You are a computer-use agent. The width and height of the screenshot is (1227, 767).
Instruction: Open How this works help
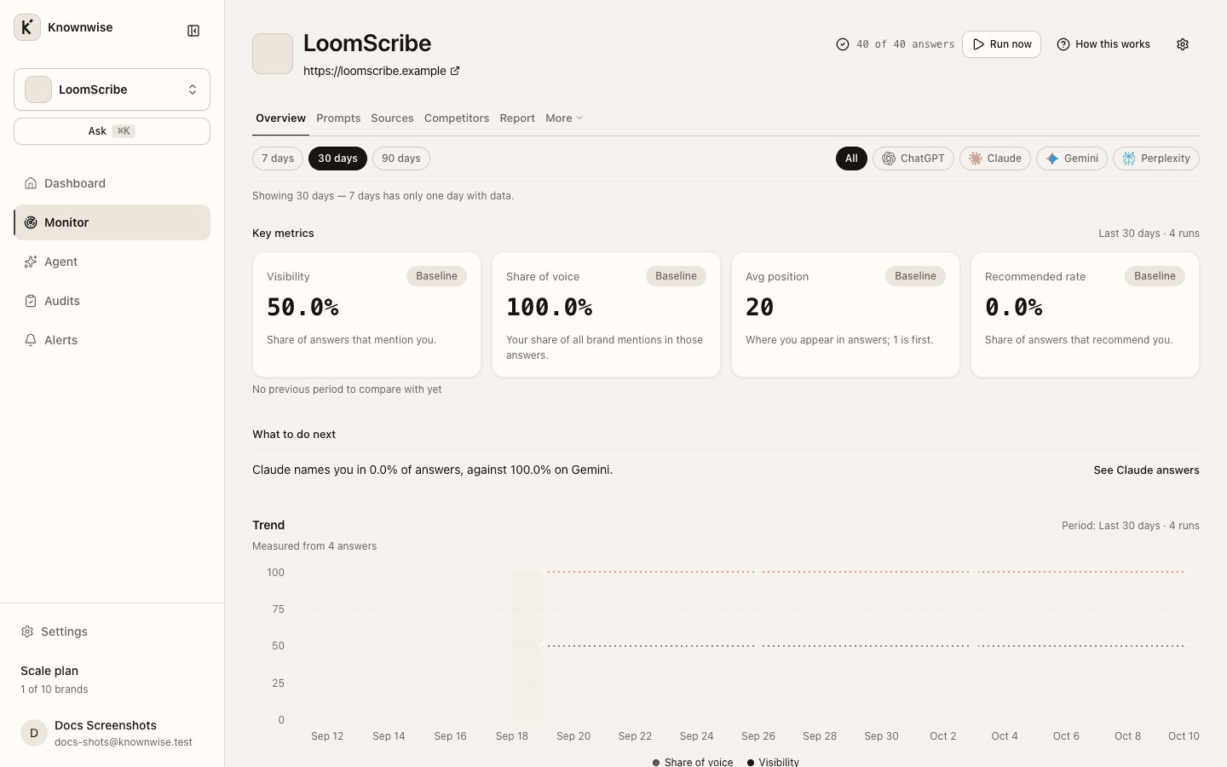(x=1103, y=44)
